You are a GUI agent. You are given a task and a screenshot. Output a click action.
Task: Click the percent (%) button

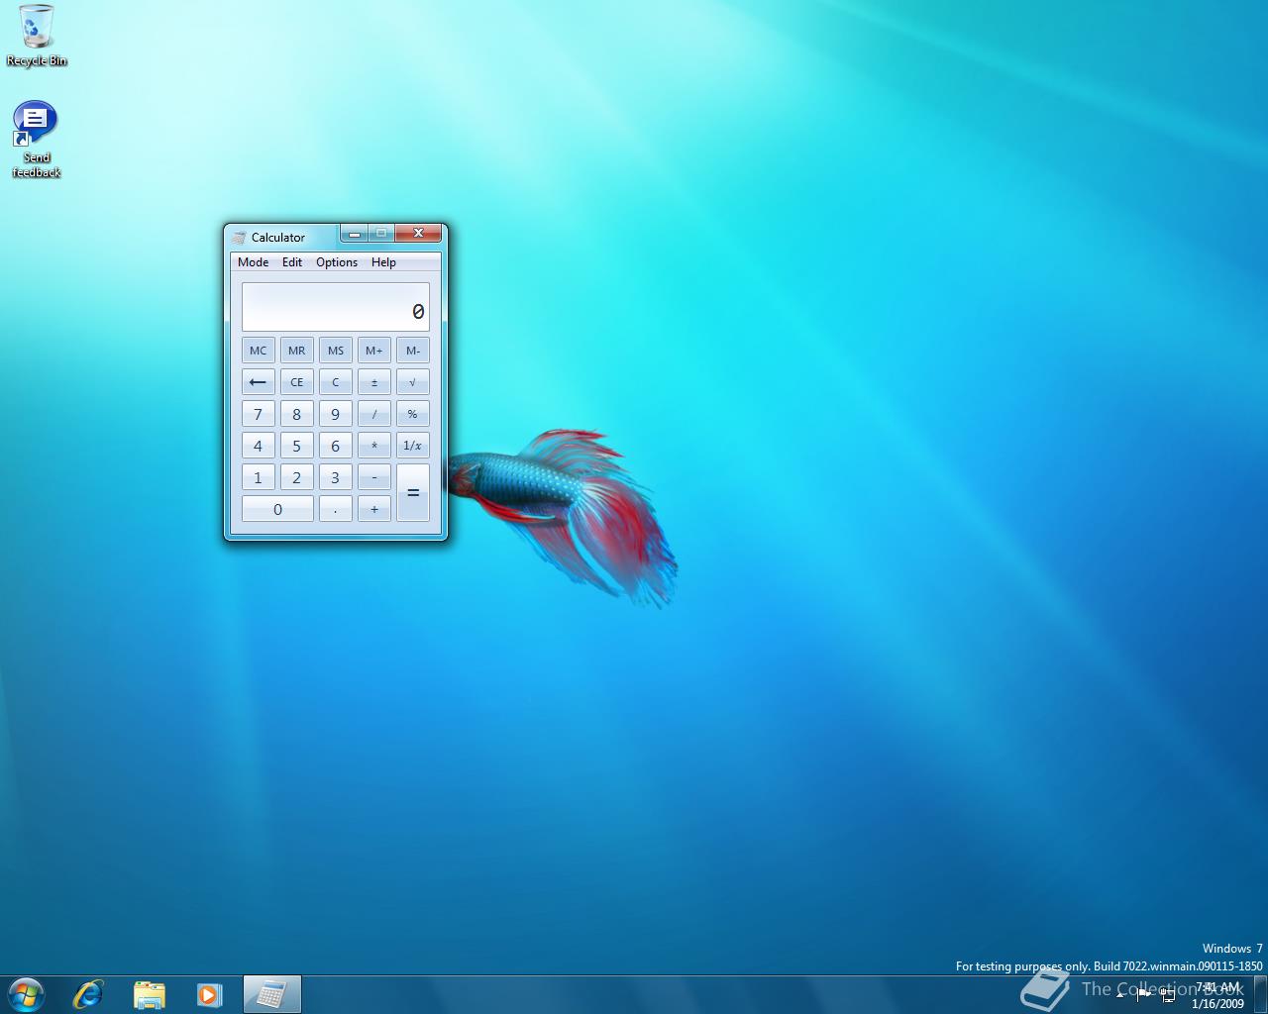pos(413,414)
